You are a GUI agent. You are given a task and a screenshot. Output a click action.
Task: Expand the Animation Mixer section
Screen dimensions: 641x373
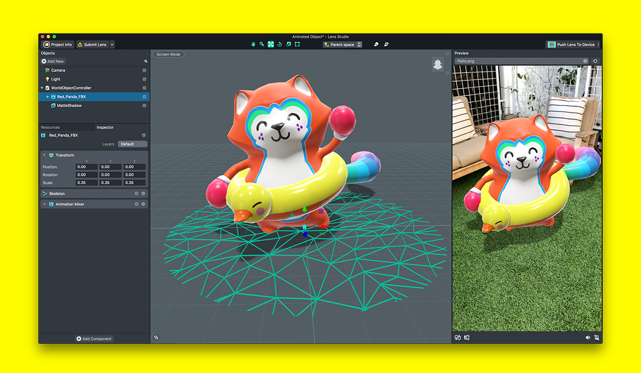pyautogui.click(x=45, y=204)
